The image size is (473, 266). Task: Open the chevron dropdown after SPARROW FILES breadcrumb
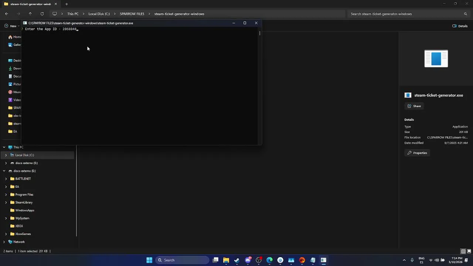[149, 14]
